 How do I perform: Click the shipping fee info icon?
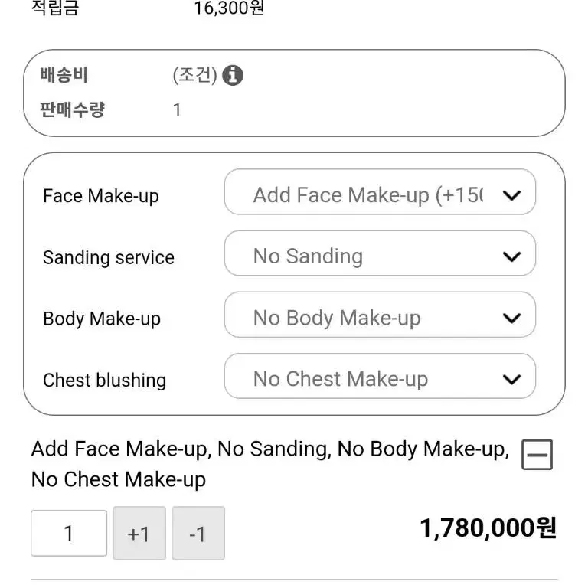pos(233,75)
